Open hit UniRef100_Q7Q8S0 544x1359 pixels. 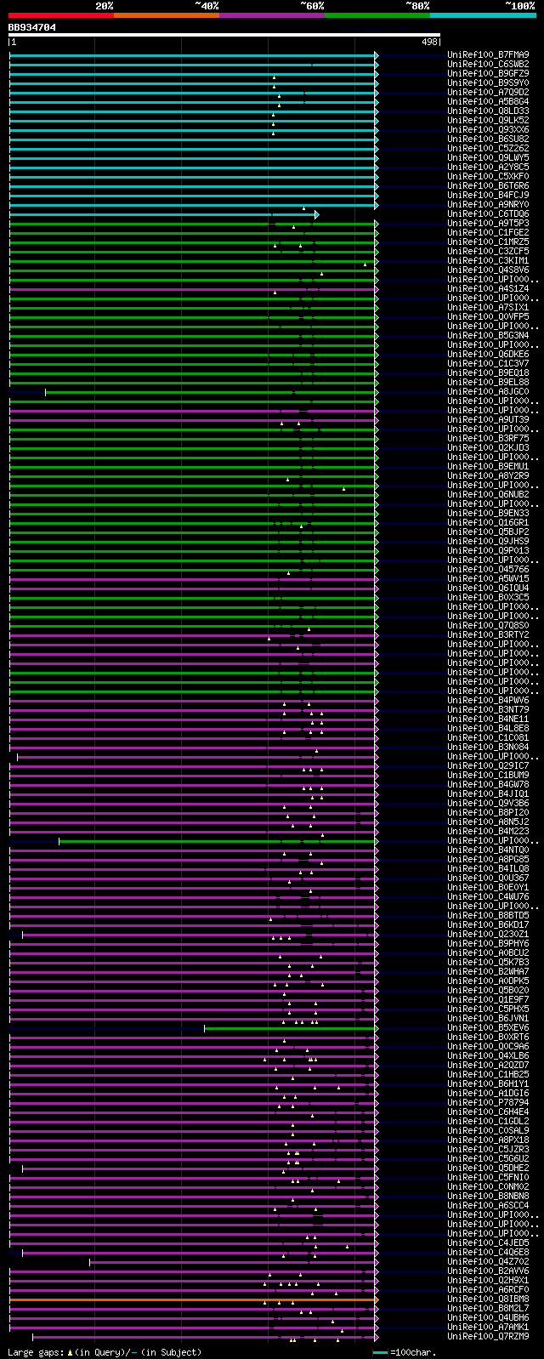coord(488,626)
